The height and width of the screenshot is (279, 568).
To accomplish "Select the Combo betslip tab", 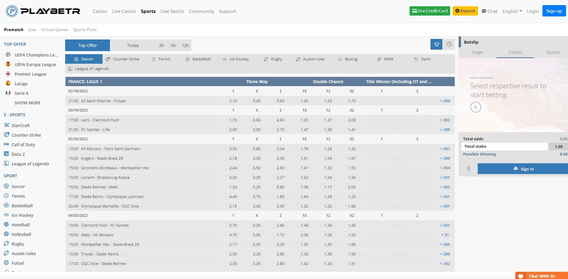I will (515, 52).
